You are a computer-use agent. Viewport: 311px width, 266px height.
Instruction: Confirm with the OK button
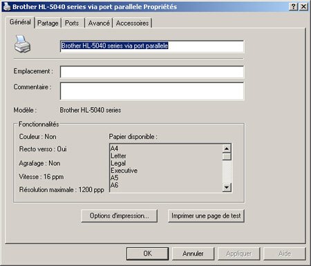(147, 254)
